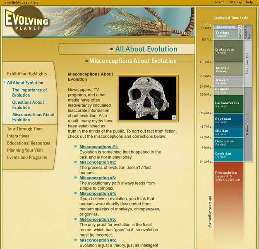Open Misconception #4 about human descent
259x249 pixels.
(98, 193)
